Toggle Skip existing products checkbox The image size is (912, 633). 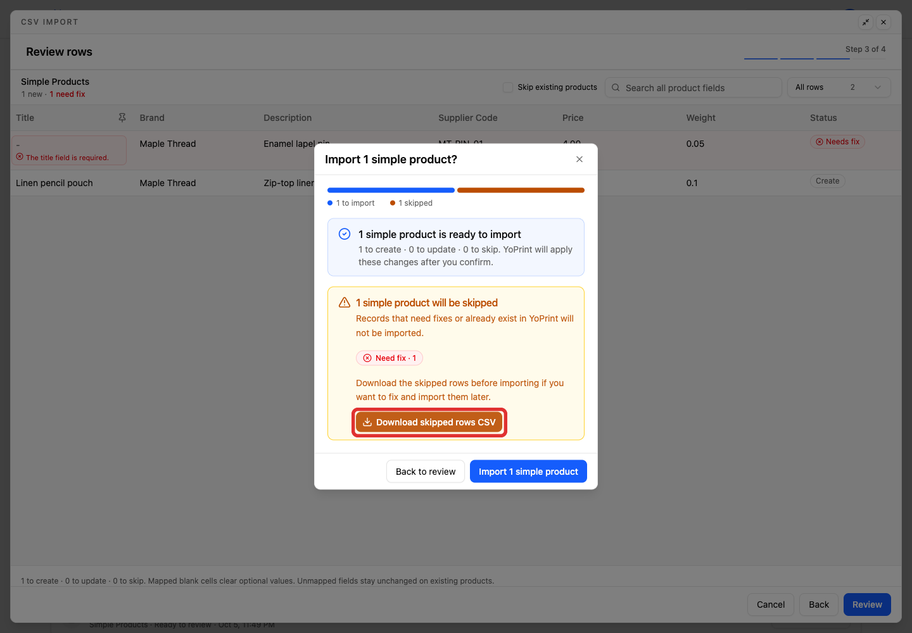pyautogui.click(x=508, y=87)
